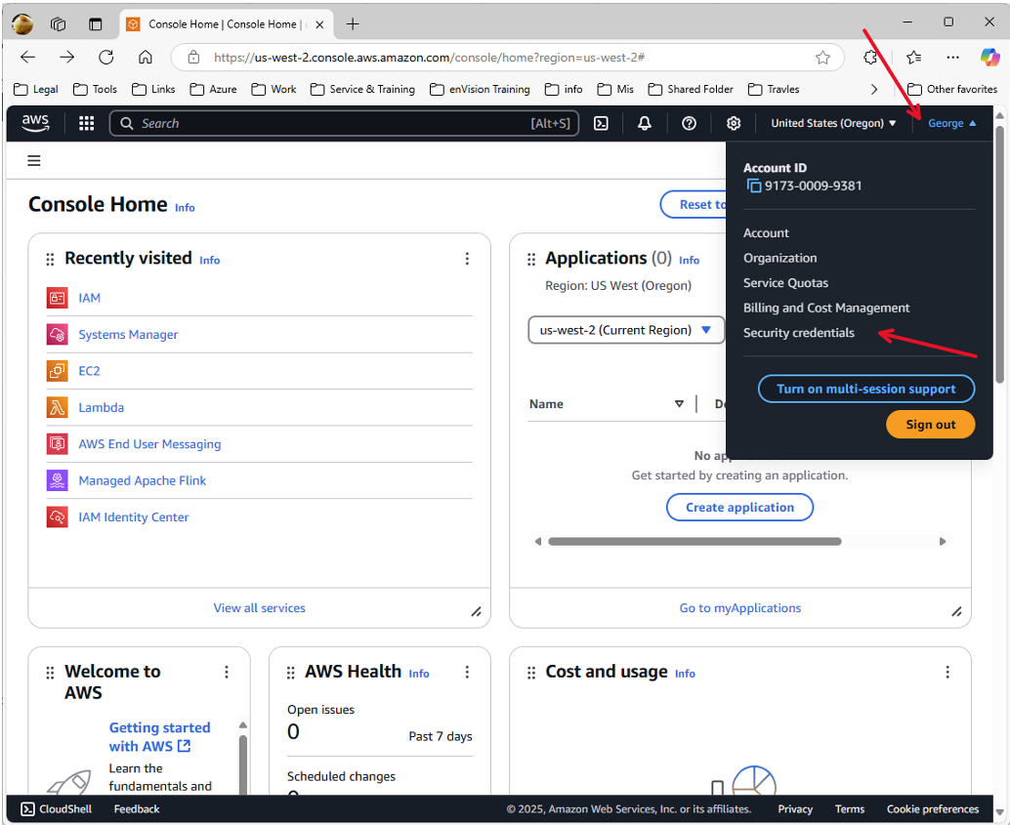
Task: Open the Privacy link in footer
Action: (795, 809)
